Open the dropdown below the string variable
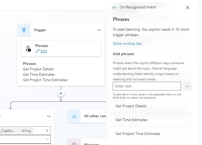The width and height of the screenshot is (202, 145). (x=47, y=139)
